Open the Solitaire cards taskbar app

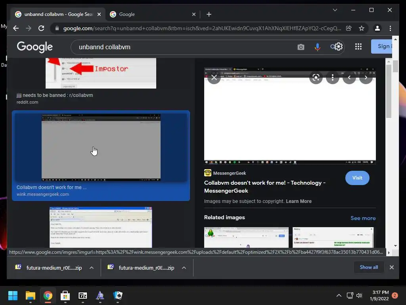(x=117, y=295)
